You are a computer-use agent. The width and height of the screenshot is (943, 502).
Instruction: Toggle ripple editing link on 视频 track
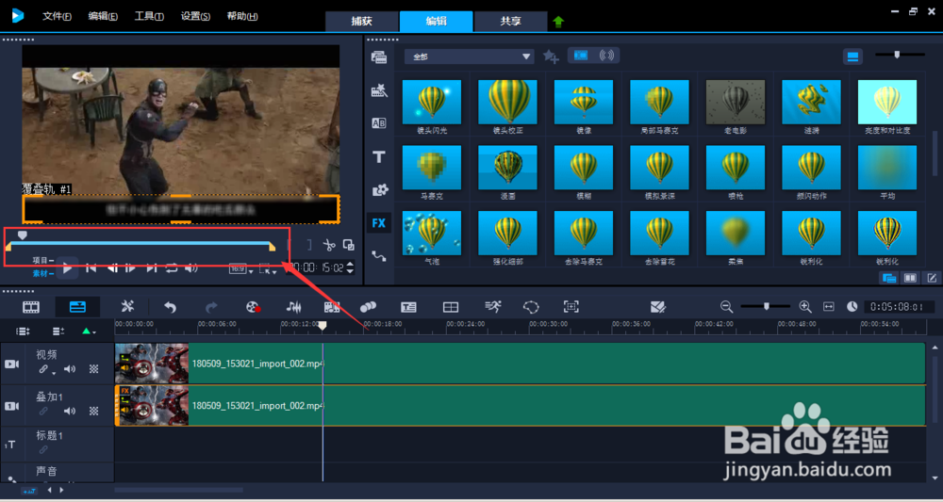click(x=44, y=370)
